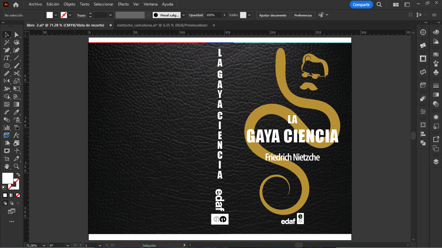Select the Reflect tool
The image size is (442, 248).
pyautogui.click(x=7, y=81)
